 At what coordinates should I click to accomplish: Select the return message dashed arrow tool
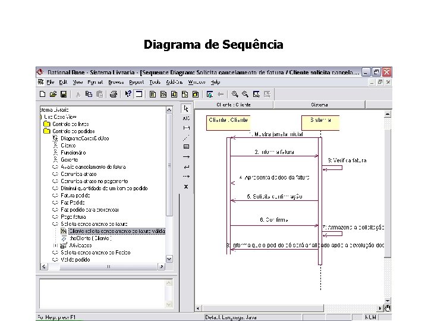click(x=186, y=177)
